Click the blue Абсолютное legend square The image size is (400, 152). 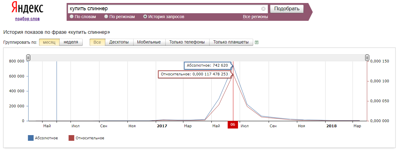tap(31, 138)
